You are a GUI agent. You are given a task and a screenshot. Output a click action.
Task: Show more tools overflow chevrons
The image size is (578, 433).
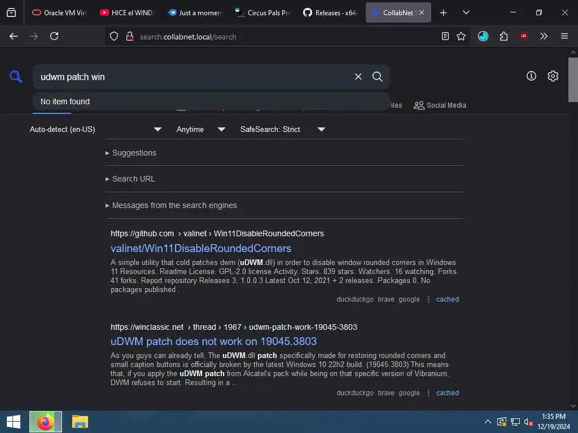[x=544, y=36]
